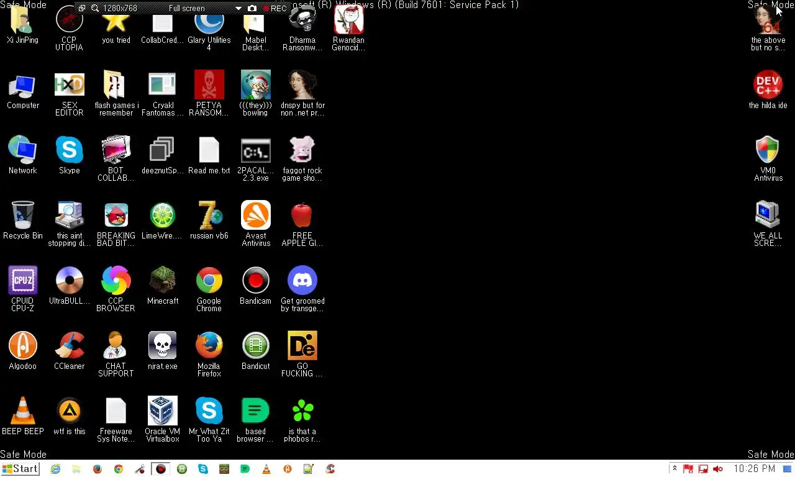Click the 1280x768 resolution text in Bandicam bar
This screenshot has height=477, width=795.
pyautogui.click(x=120, y=9)
